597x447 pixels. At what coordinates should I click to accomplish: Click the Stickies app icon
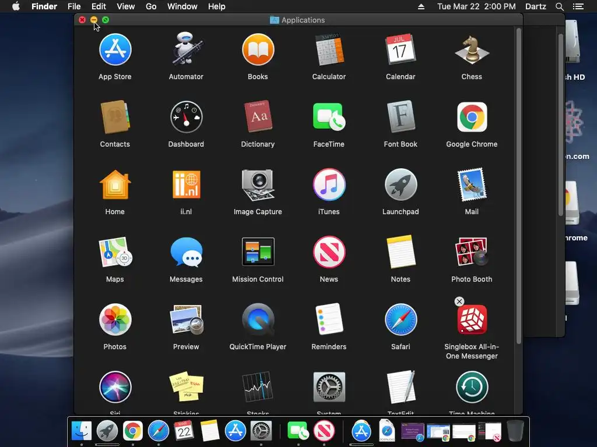[x=186, y=387]
